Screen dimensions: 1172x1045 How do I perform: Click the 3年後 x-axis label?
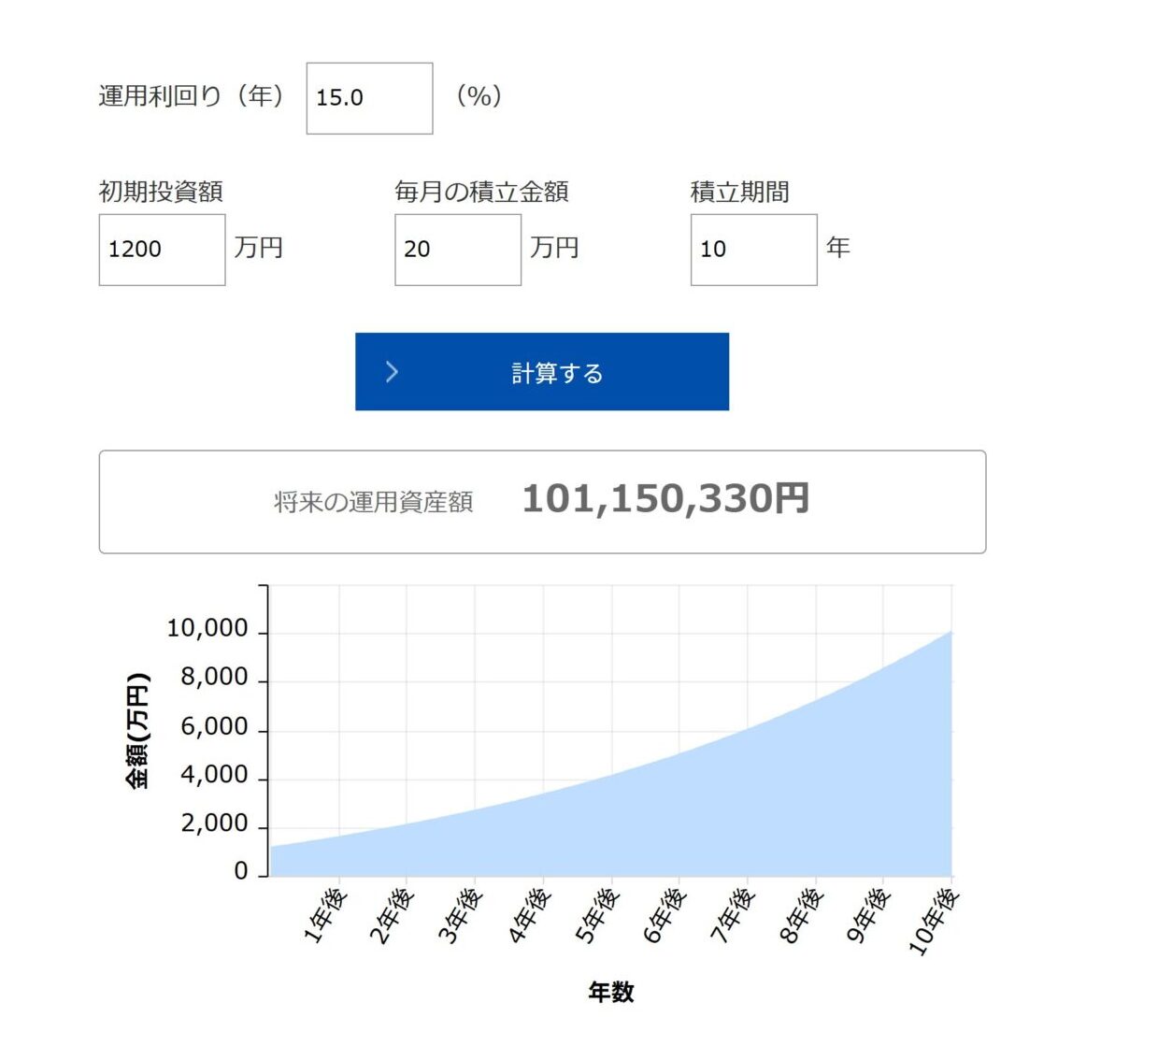[x=462, y=915]
